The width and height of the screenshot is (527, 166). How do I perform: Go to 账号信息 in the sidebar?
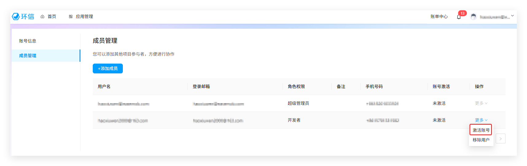tap(28, 41)
